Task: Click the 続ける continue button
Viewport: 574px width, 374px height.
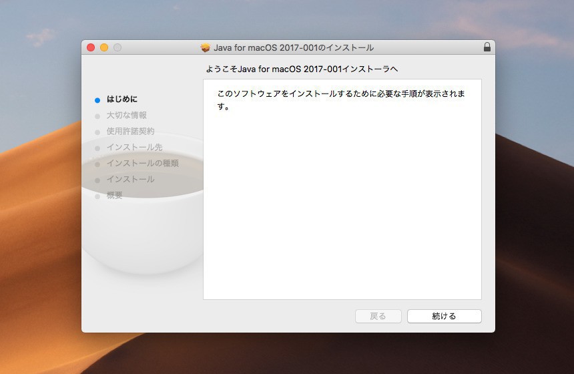Action: [444, 316]
